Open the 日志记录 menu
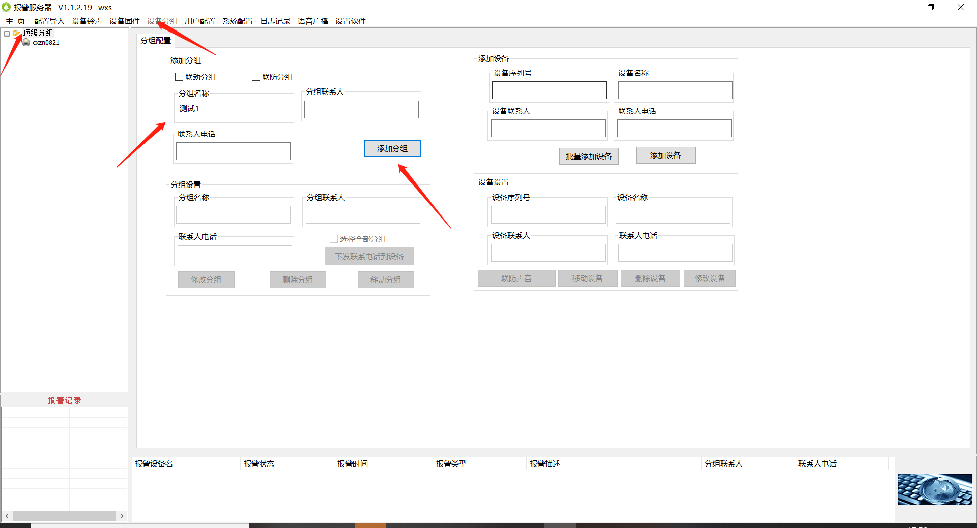 (275, 21)
